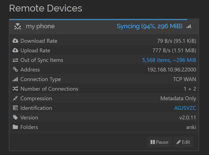This screenshot has width=209, height=155.
Task: Click the Syncing (94%, 296 MiB) status
Action: (149, 26)
